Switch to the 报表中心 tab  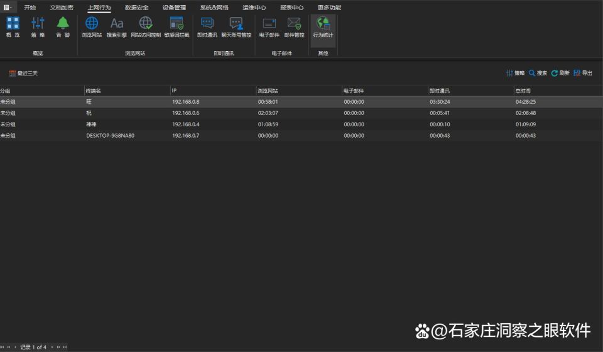click(291, 8)
